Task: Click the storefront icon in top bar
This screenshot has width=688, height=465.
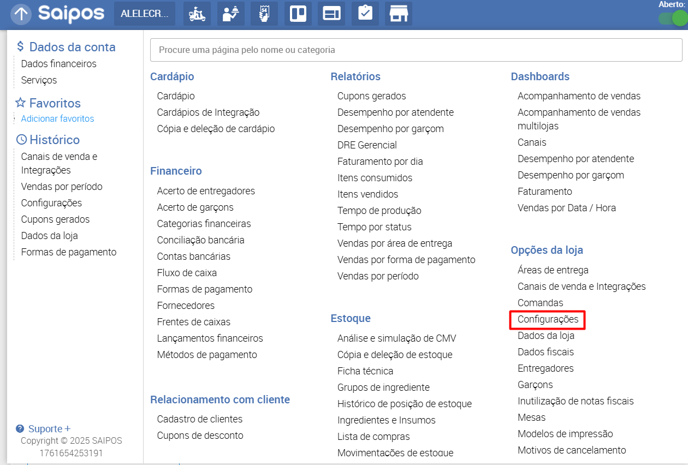Action: point(399,14)
